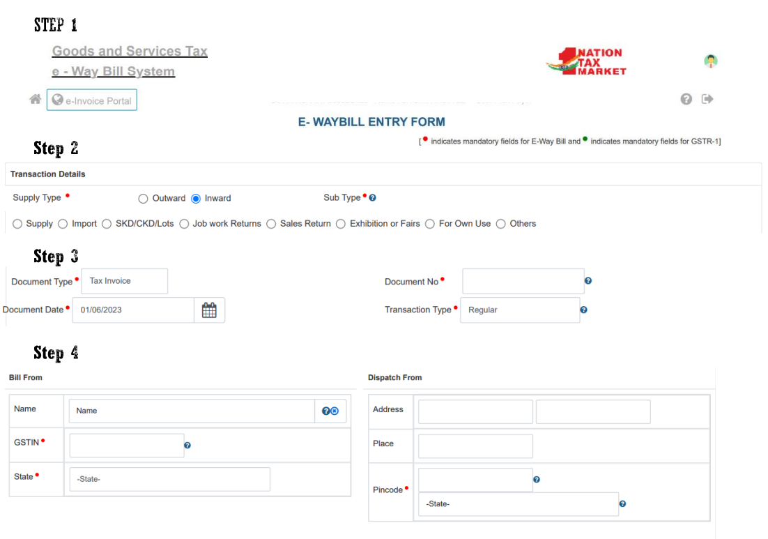Open the user profile avatar
This screenshot has height=539, width=768.
pyautogui.click(x=710, y=61)
